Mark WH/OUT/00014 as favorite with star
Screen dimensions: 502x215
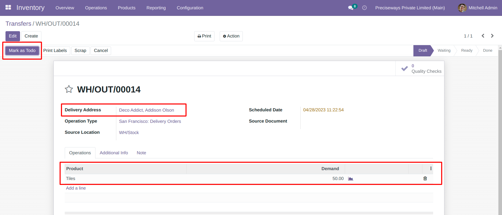[x=69, y=89]
